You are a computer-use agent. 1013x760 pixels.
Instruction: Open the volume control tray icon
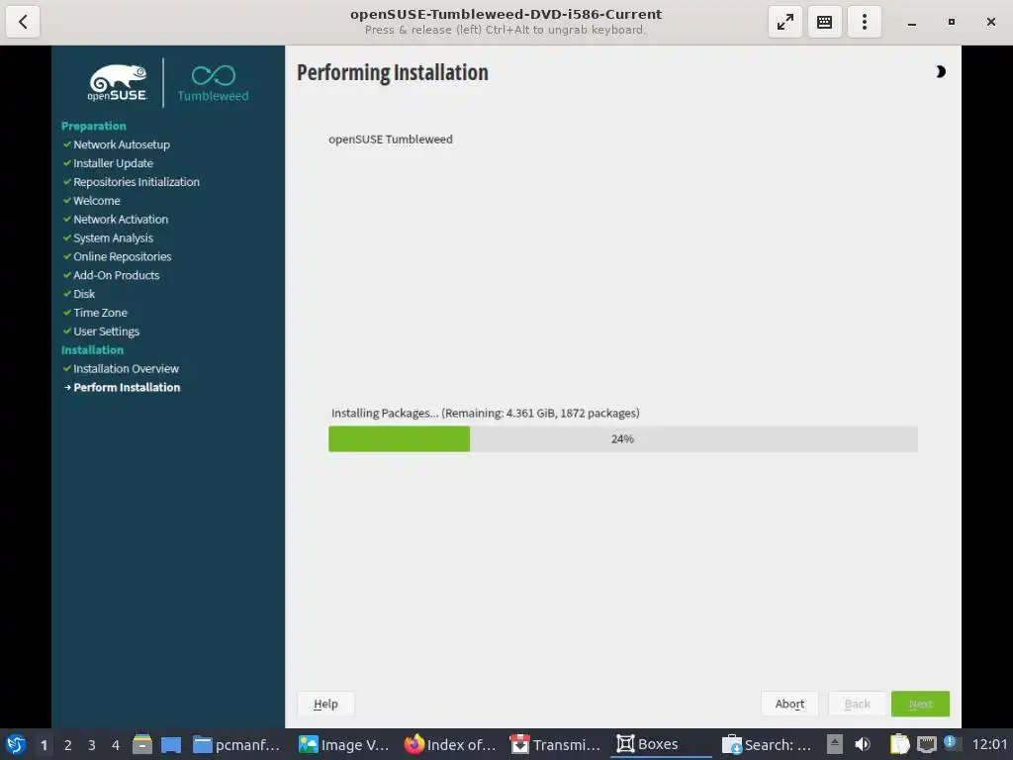pyautogui.click(x=863, y=744)
